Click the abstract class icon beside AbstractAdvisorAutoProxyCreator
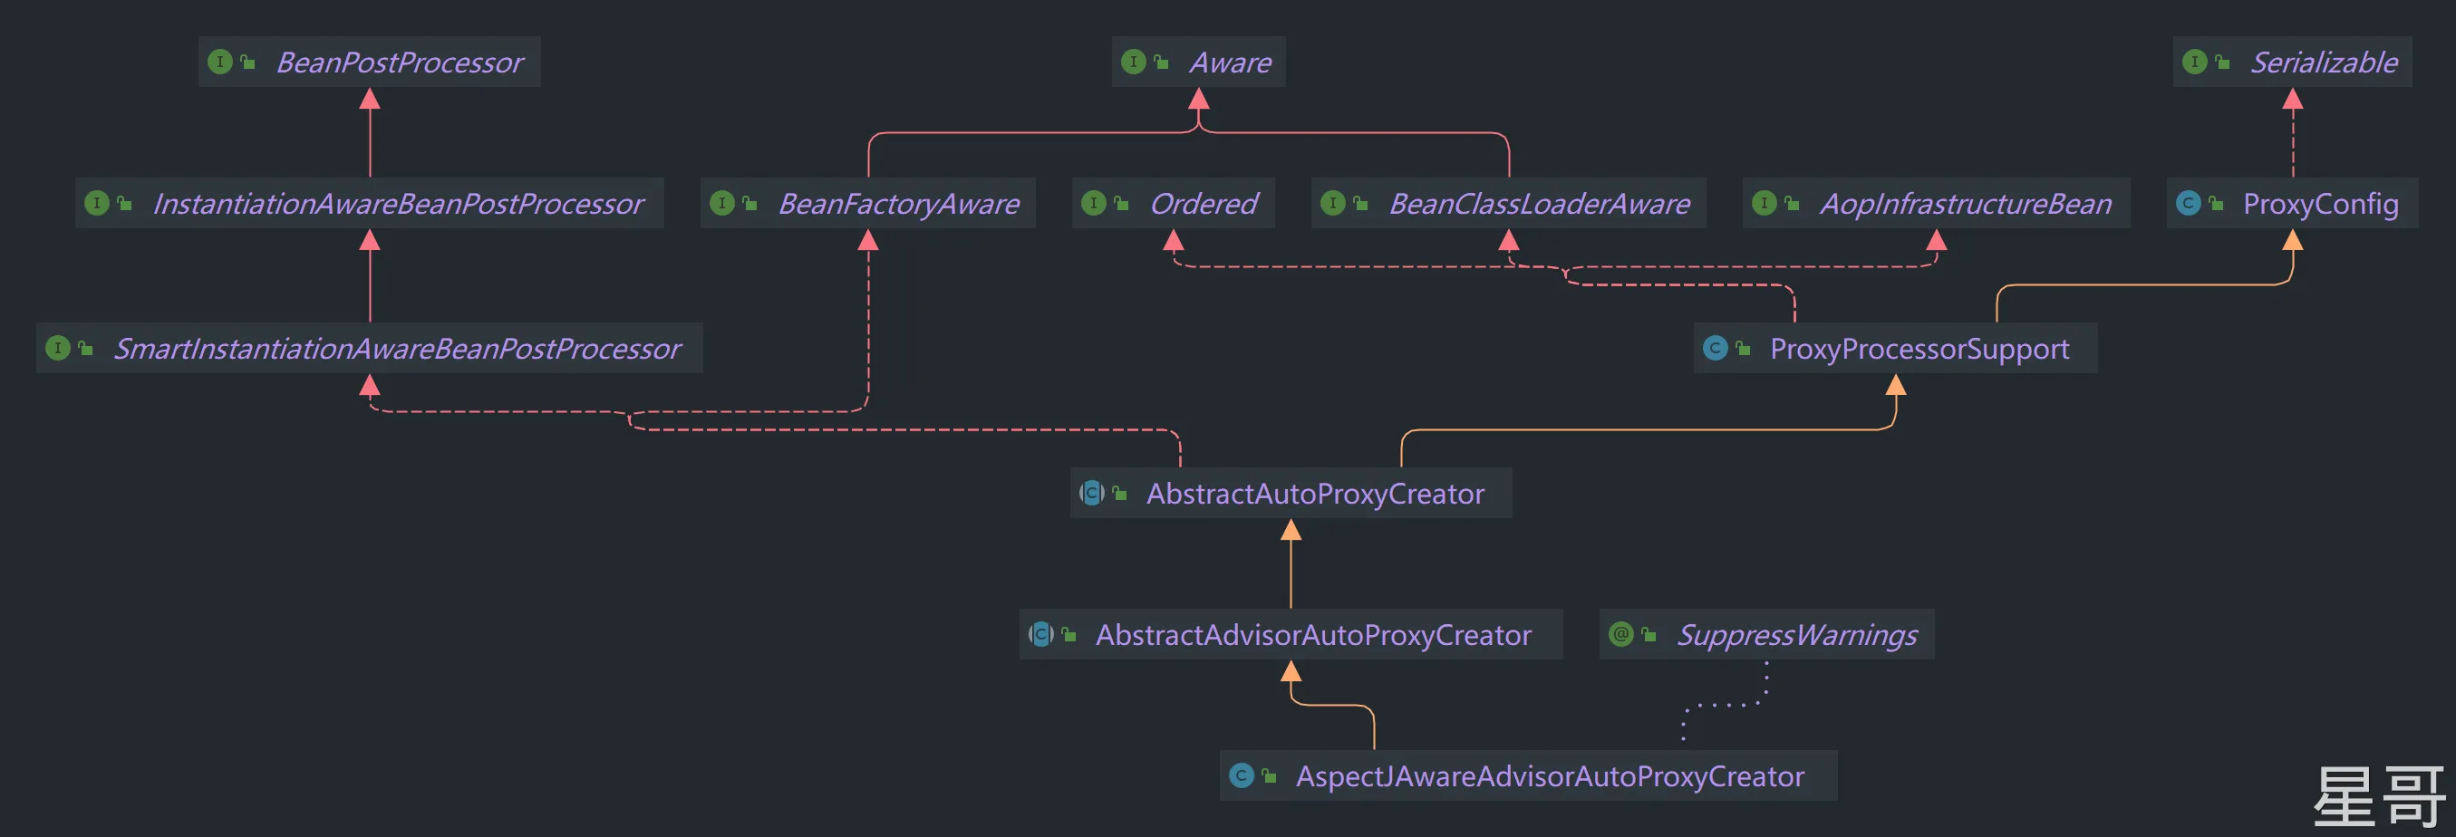The image size is (2456, 837). coord(1041,634)
